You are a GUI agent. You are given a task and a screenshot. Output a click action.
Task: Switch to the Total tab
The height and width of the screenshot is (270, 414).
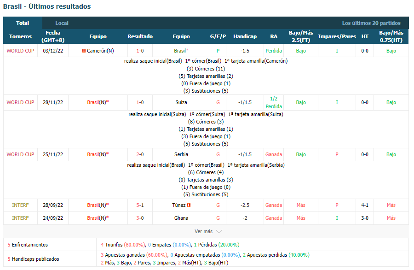(x=23, y=23)
